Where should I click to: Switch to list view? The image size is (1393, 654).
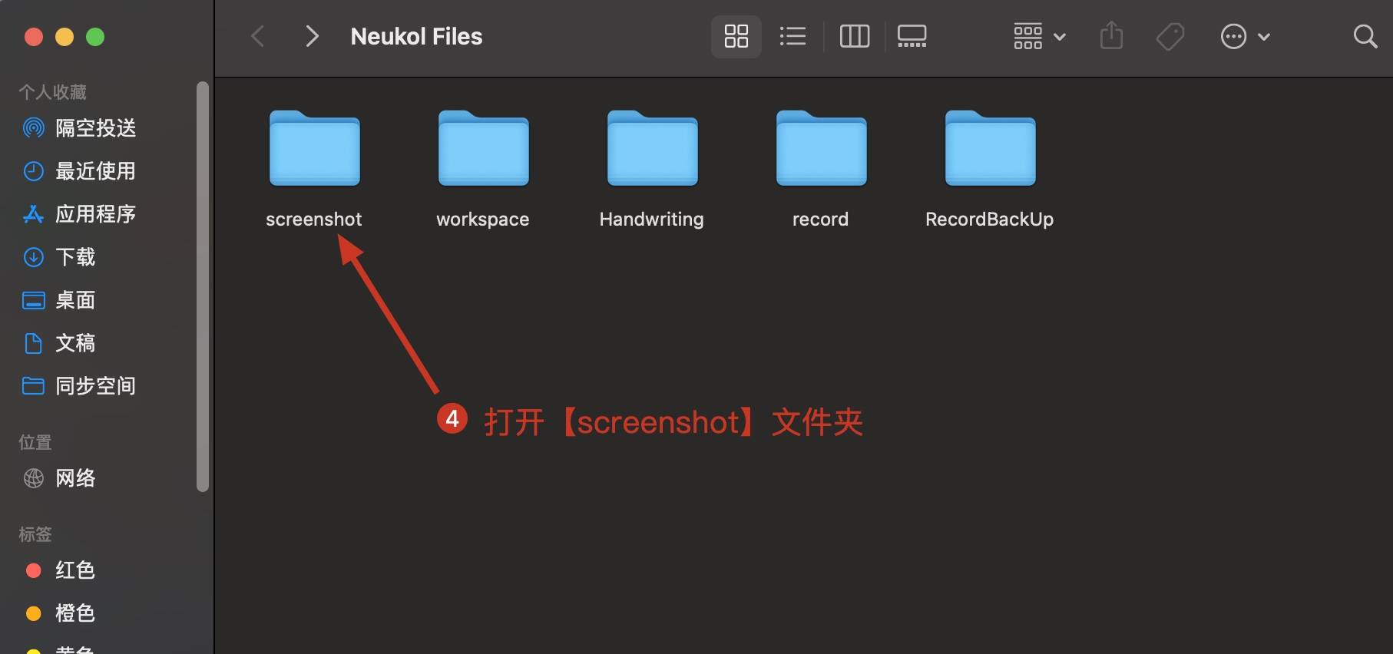pyautogui.click(x=792, y=36)
